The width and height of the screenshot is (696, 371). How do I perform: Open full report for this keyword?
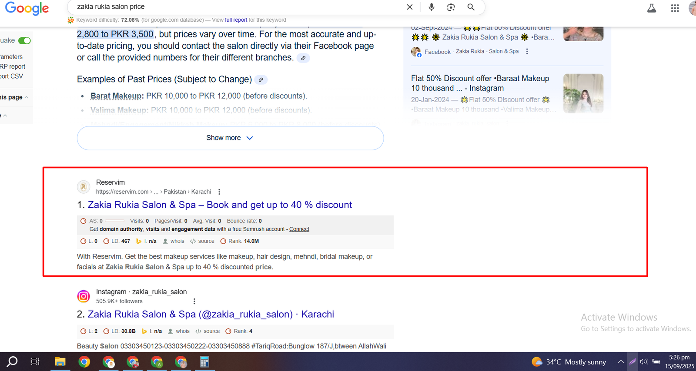click(x=236, y=20)
